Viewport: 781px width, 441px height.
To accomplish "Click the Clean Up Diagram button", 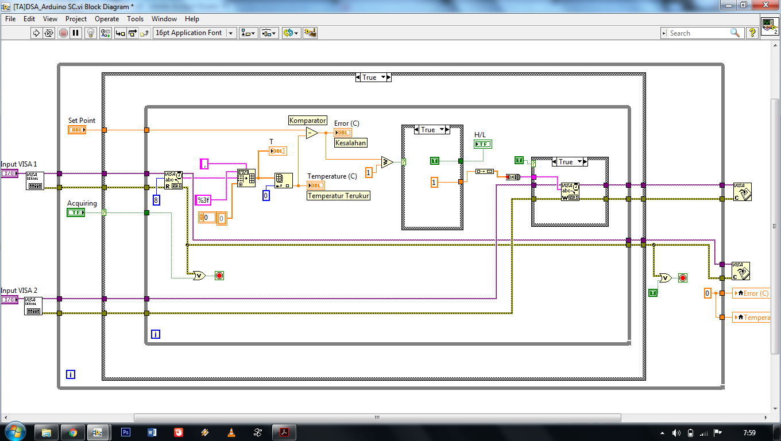I will tap(310, 33).
